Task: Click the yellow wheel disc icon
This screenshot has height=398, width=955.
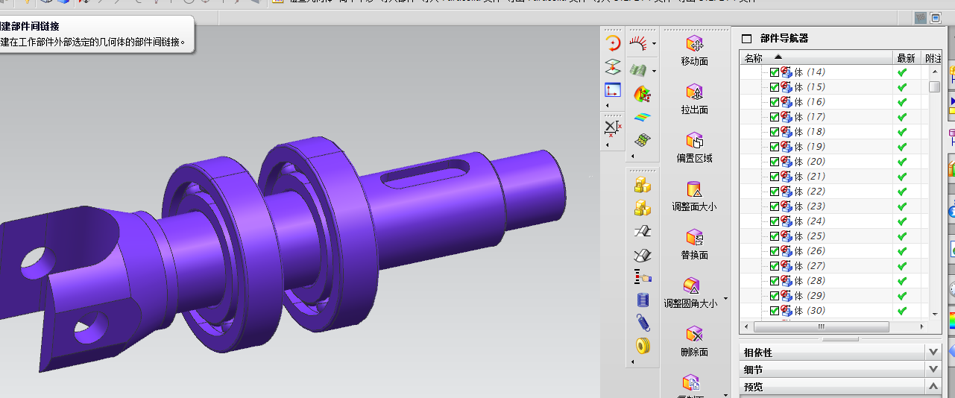Action: [x=642, y=346]
